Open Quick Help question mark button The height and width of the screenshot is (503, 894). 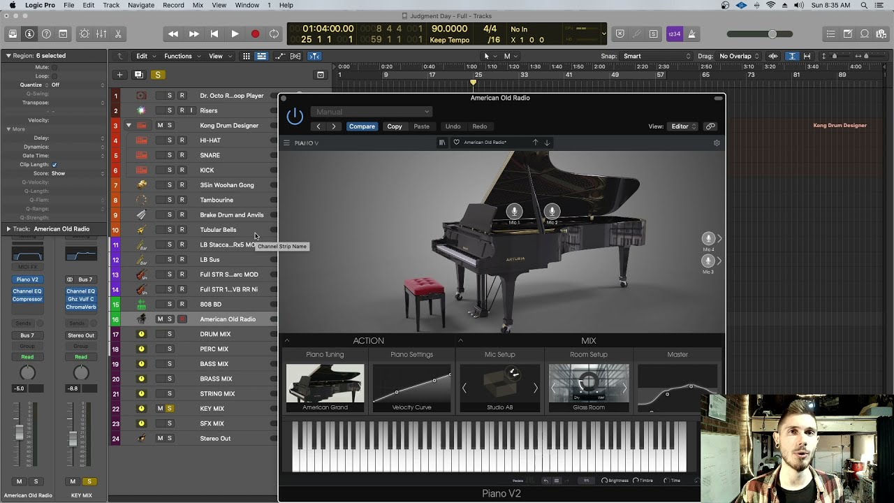coord(46,34)
